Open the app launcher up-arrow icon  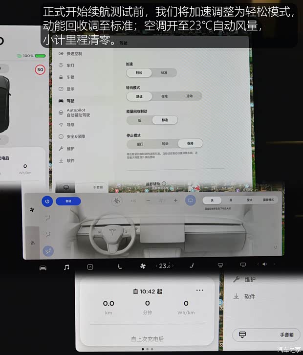tap(90, 267)
